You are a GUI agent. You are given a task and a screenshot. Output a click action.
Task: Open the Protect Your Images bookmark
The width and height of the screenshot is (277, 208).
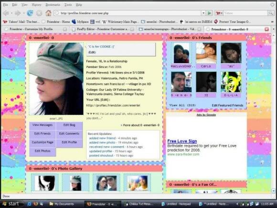pos(233,22)
